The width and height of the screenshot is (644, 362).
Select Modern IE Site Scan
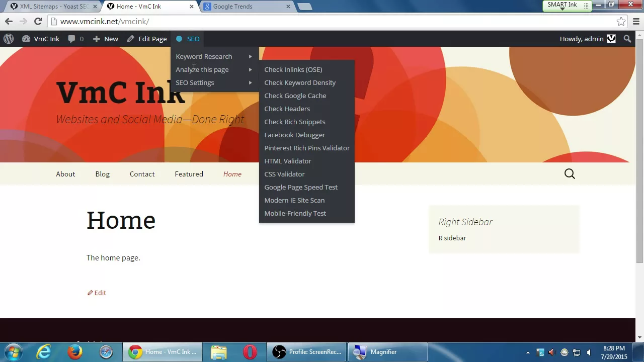tap(294, 200)
